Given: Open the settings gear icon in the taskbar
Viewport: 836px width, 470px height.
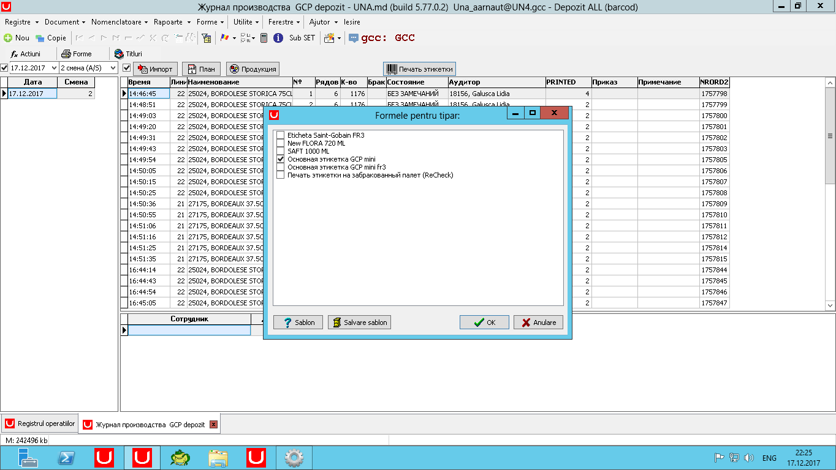Looking at the screenshot, I should coord(294,458).
